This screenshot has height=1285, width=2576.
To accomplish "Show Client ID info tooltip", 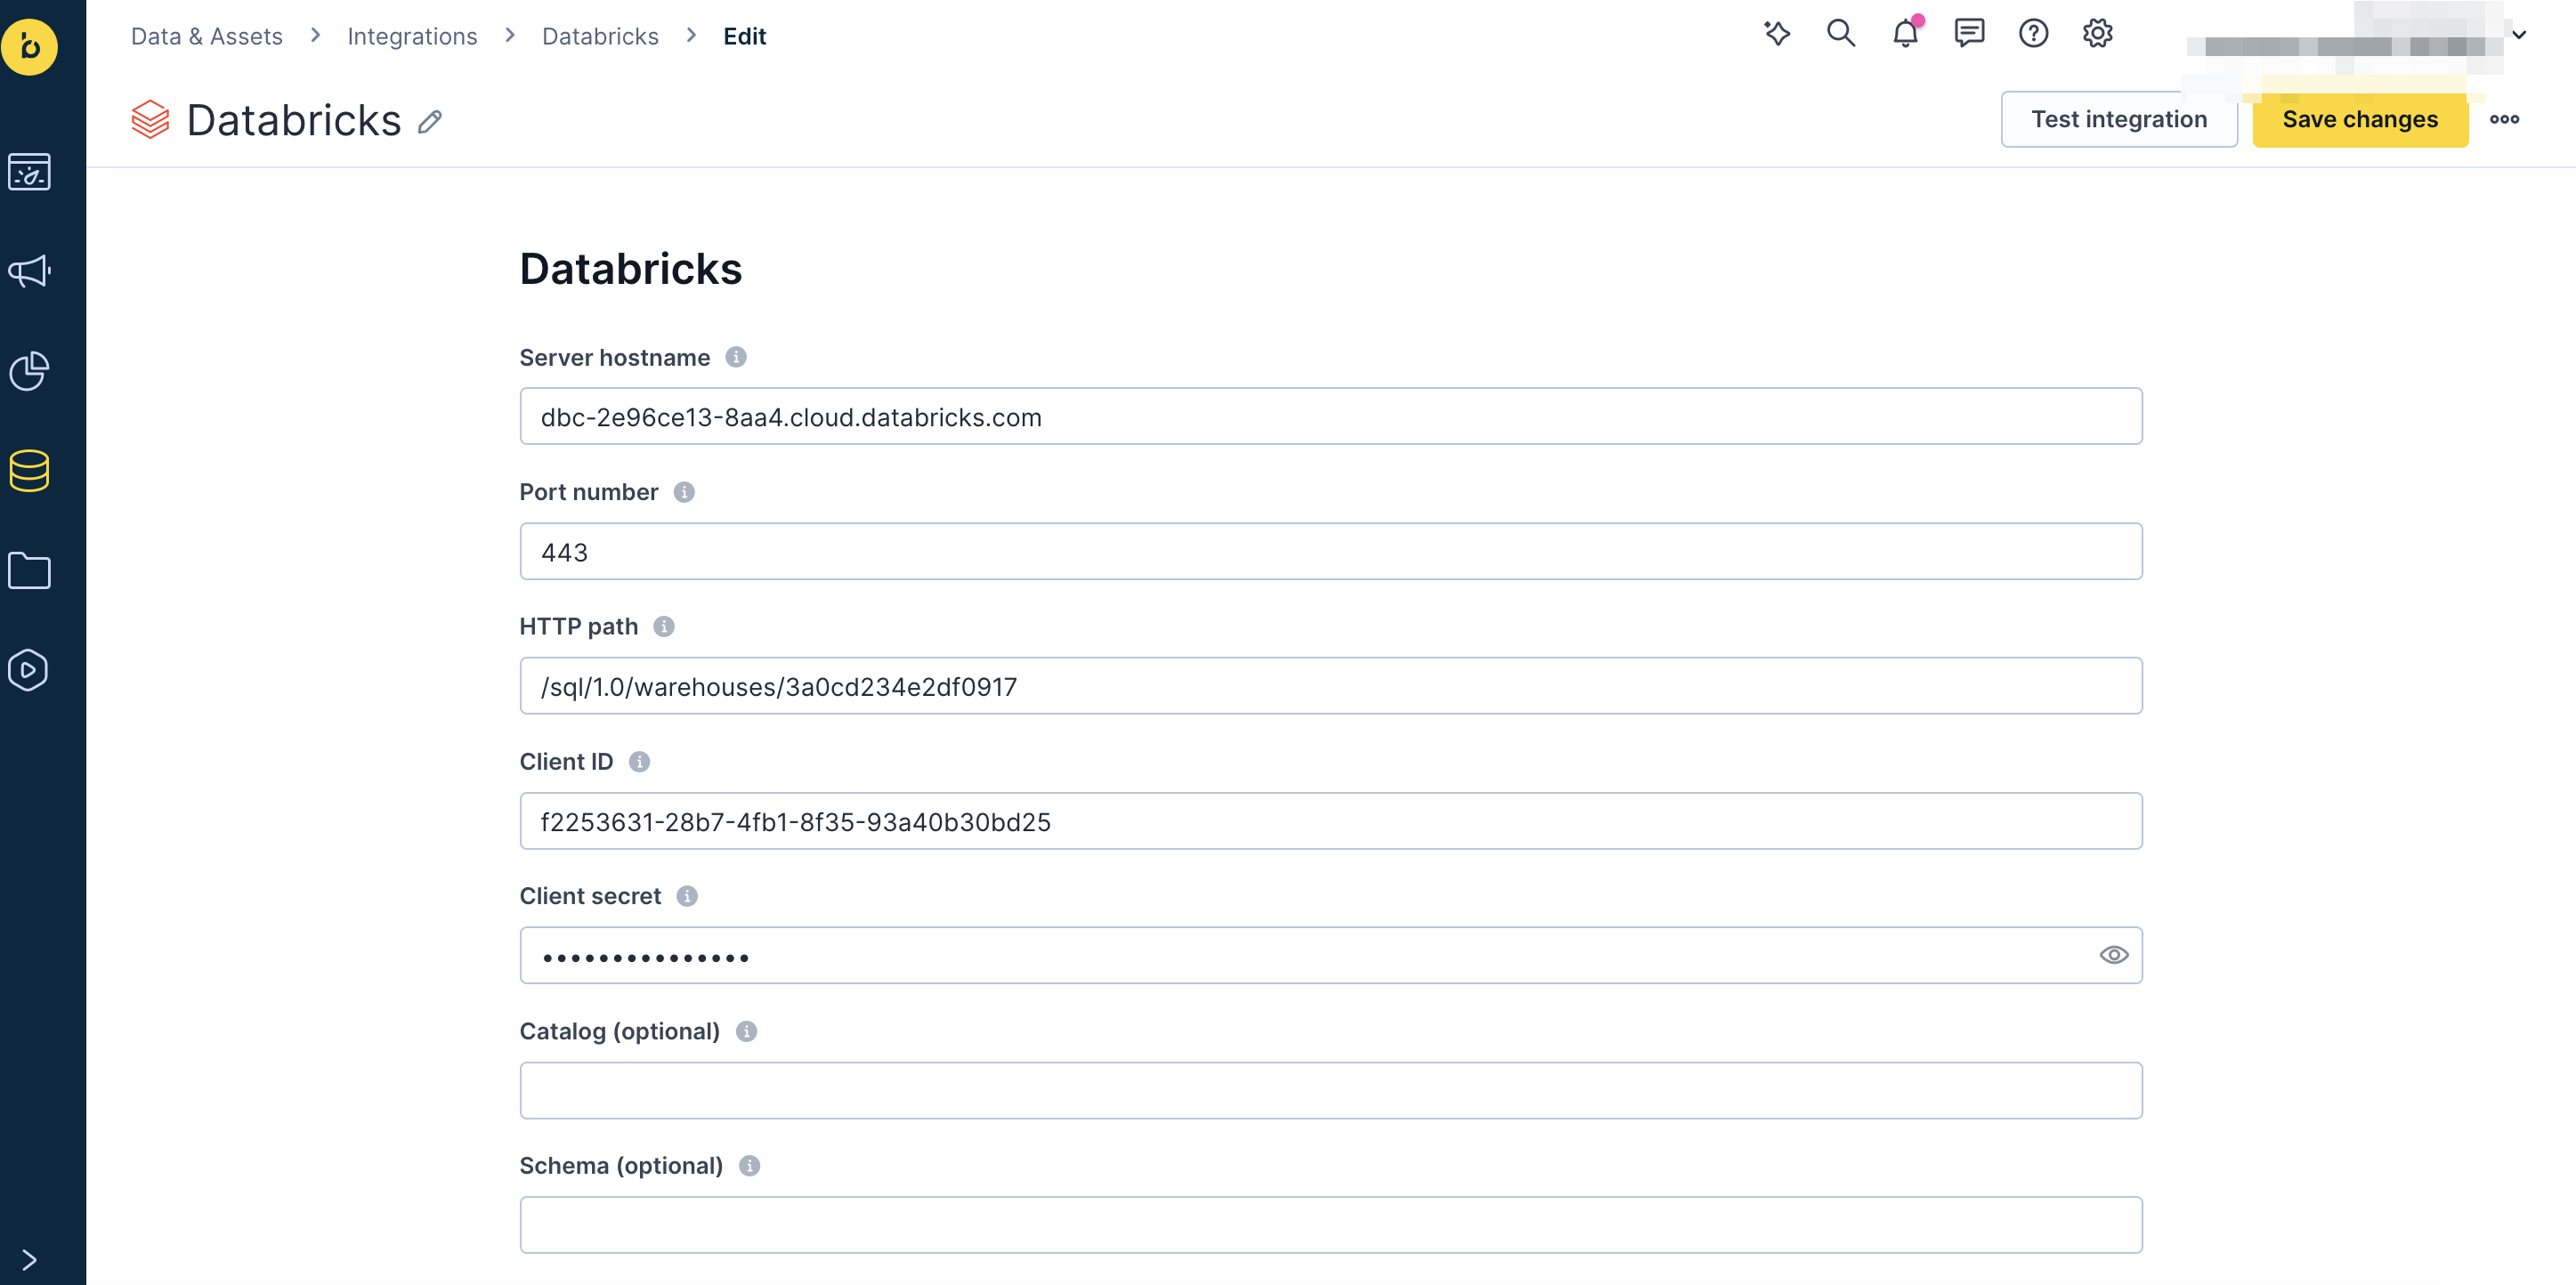I will pyautogui.click(x=640, y=762).
